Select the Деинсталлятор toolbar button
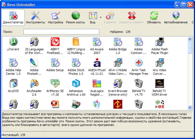 (x=13, y=17)
